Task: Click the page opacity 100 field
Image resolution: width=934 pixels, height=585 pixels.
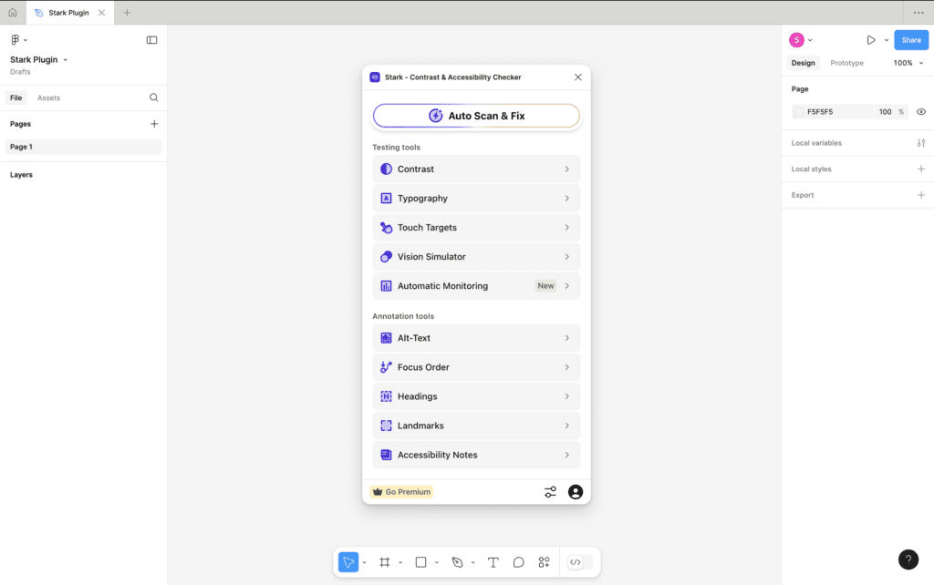Action: click(885, 112)
